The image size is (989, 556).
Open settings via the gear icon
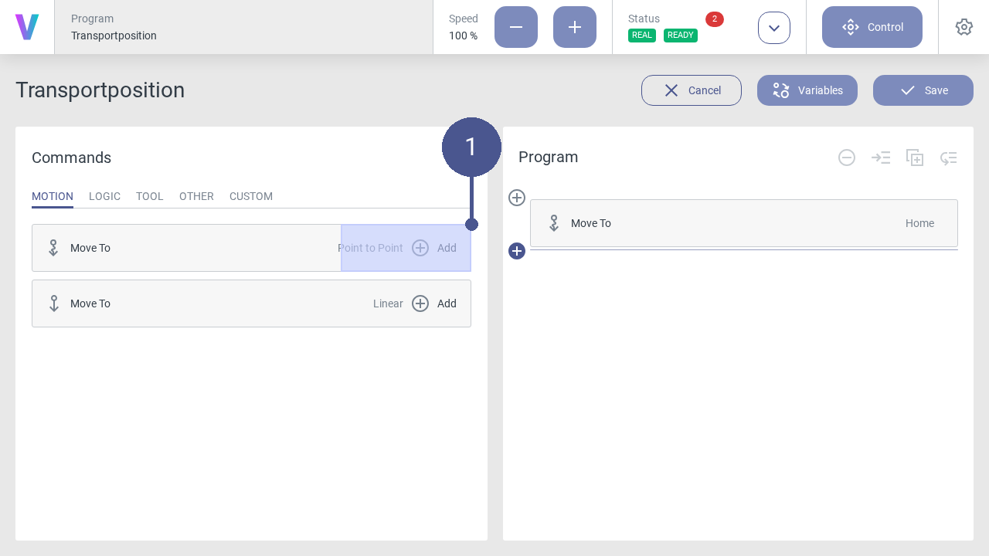click(x=964, y=27)
